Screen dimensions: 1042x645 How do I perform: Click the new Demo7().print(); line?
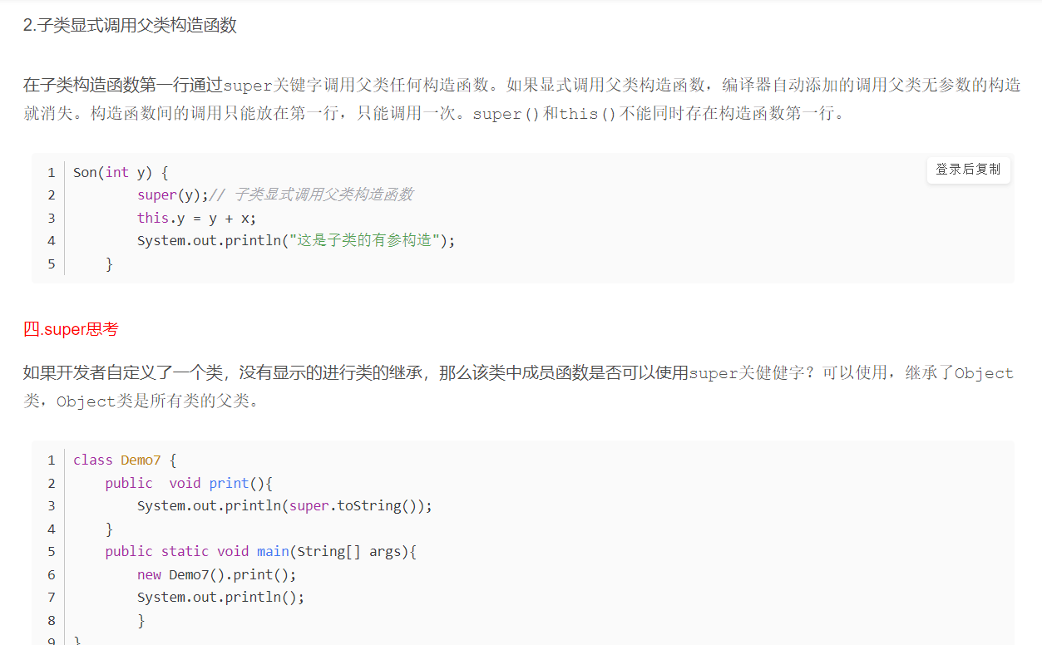[217, 574]
